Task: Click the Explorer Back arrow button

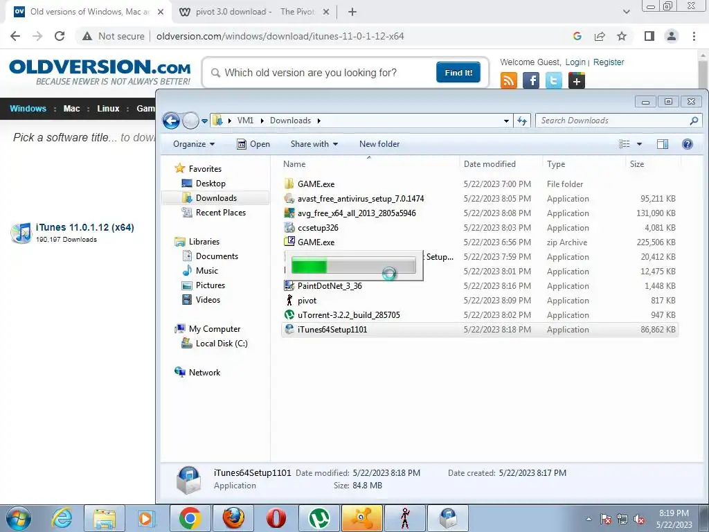Action: pos(171,121)
